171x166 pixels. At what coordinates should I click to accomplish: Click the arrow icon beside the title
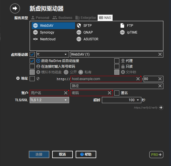[x=15, y=8]
